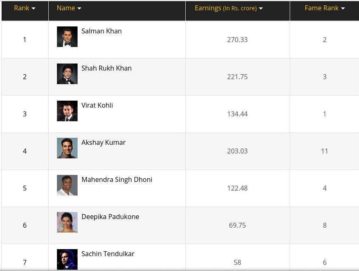Click the Akshay Kumar name link
Screen dimensions: 359x271
[104, 142]
